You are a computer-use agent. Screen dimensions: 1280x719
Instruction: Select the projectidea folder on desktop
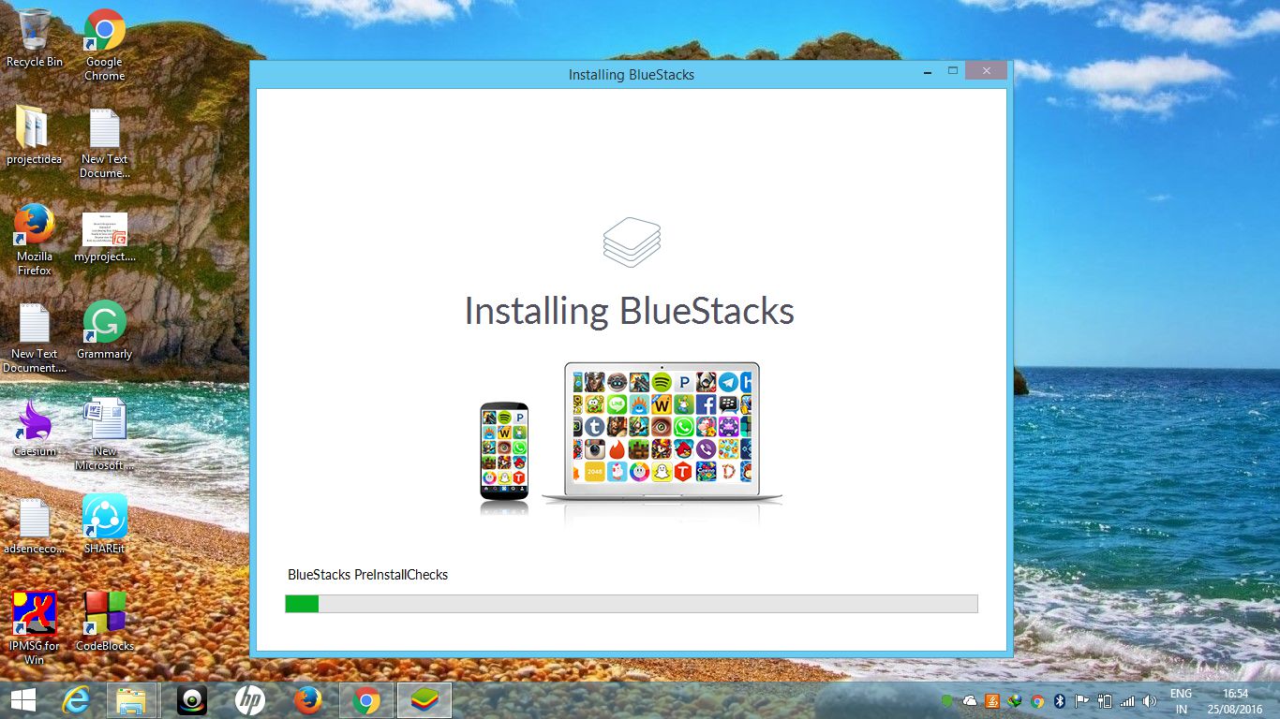(34, 136)
